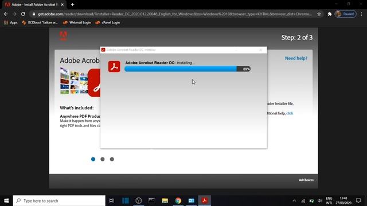Switch to Acrobat installer taskbar icon
This screenshot has height=206, width=367.
(x=205, y=201)
